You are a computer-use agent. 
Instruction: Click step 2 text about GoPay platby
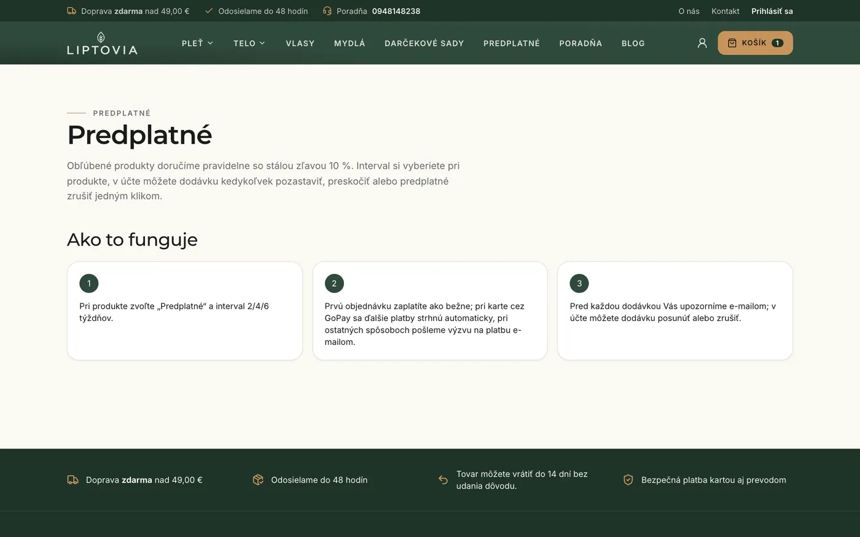click(424, 324)
